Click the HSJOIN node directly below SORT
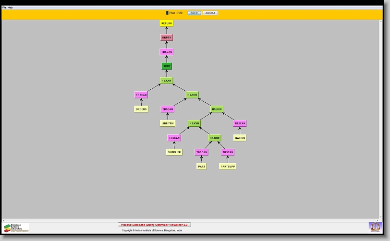Screen dimensions: 390x241 click(166, 81)
